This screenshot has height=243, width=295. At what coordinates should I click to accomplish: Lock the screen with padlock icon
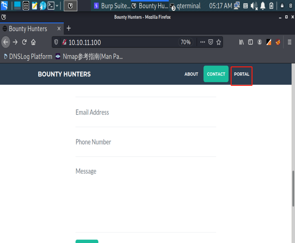(x=282, y=6)
